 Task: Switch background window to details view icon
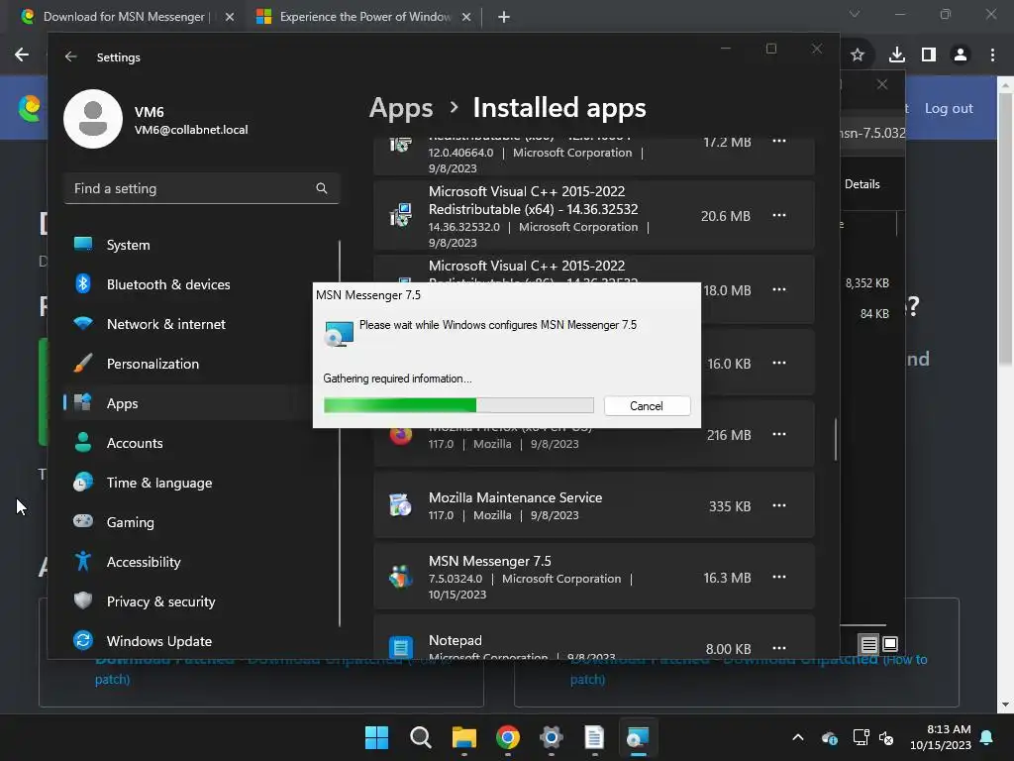[x=869, y=644]
